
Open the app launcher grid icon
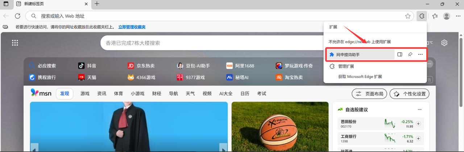click(x=15, y=43)
